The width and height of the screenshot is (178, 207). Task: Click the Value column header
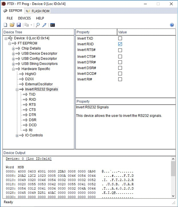pyautogui.click(x=146, y=32)
